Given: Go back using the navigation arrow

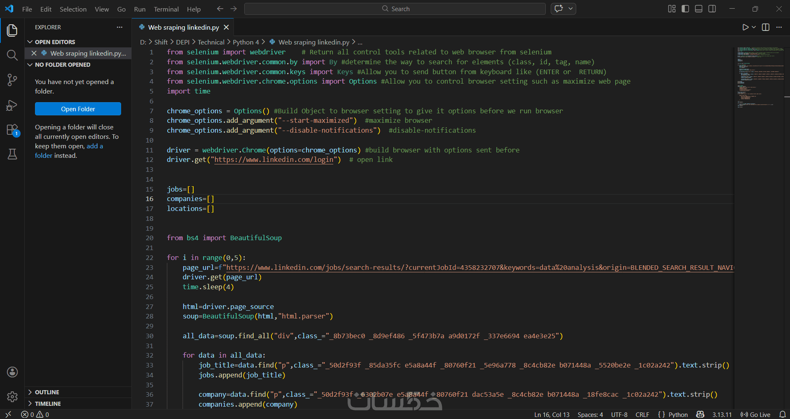Looking at the screenshot, I should (220, 9).
